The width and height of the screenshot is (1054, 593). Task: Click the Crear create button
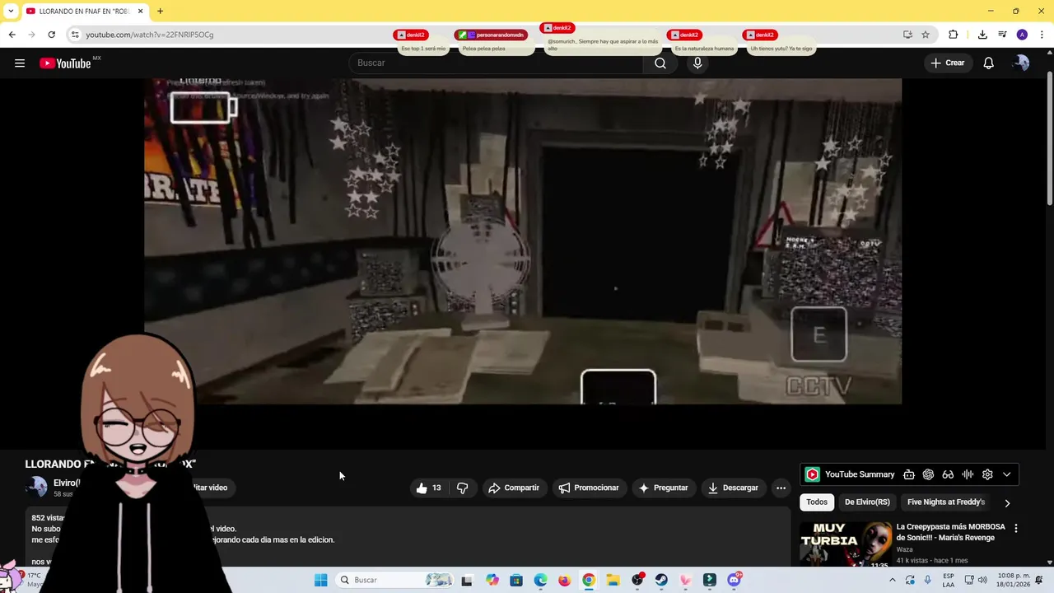click(x=947, y=63)
